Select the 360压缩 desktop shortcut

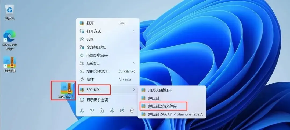9,64
